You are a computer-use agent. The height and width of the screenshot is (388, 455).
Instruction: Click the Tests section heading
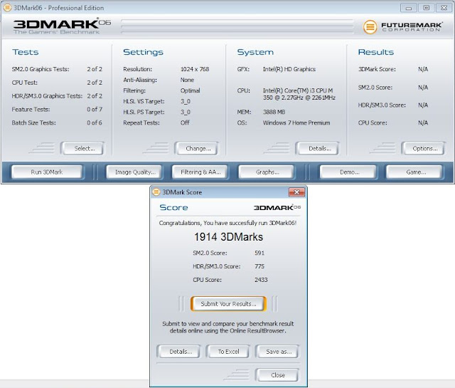point(26,52)
